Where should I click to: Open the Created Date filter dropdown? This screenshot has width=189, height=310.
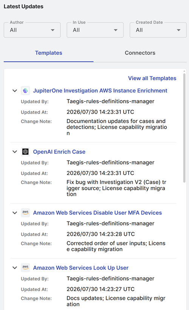158,30
